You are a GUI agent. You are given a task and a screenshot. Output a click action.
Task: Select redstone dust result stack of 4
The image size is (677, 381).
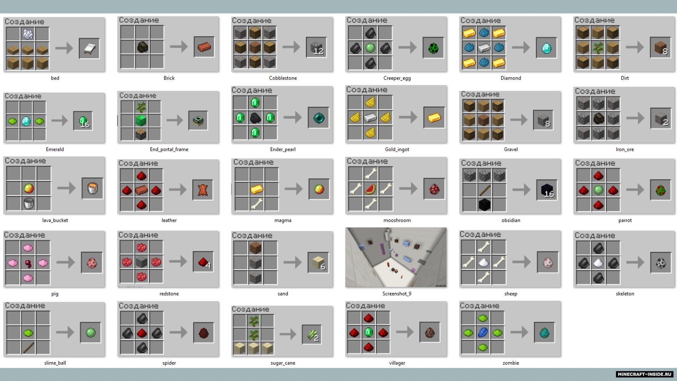[x=203, y=262]
